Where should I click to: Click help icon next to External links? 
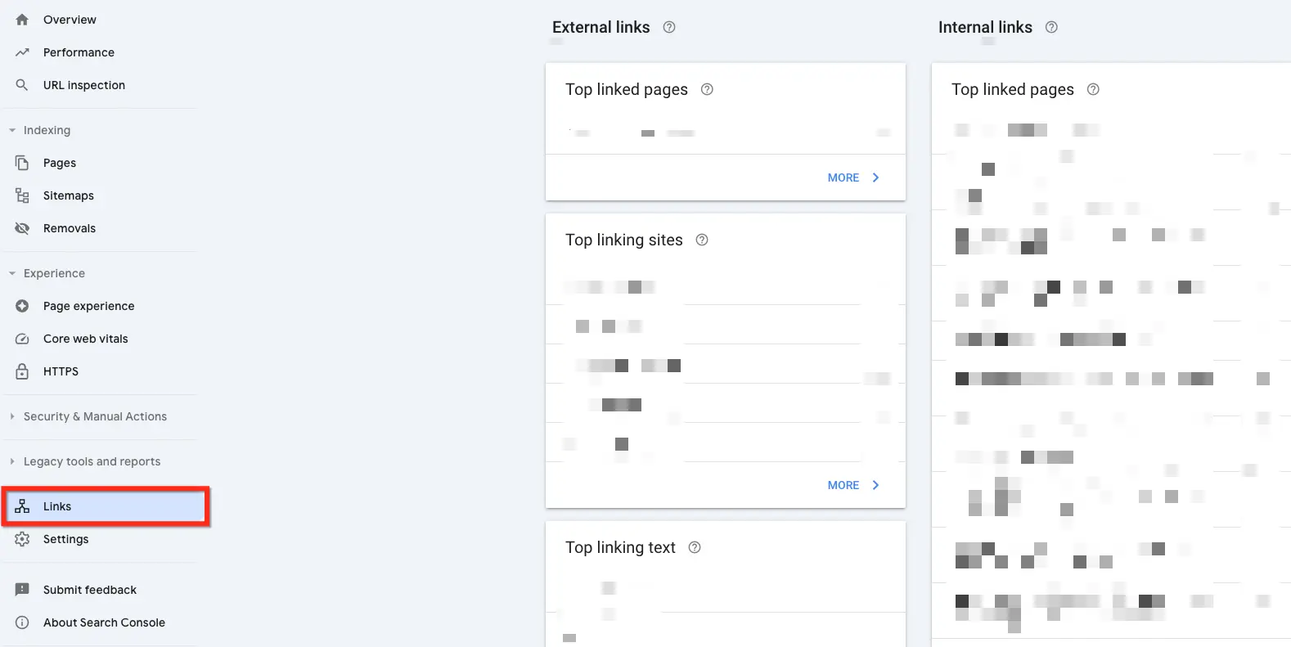(x=669, y=27)
